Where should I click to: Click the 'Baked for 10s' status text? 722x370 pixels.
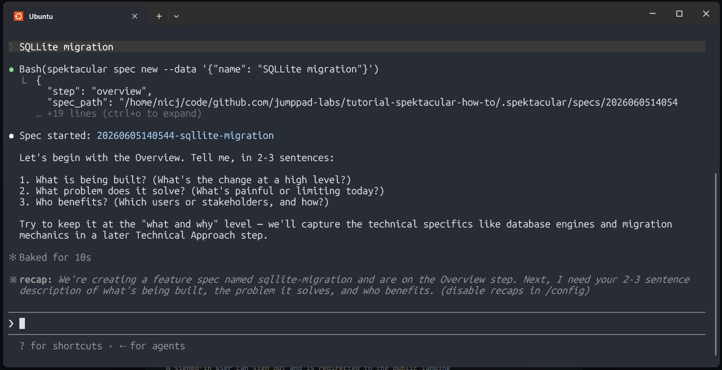tap(55, 257)
